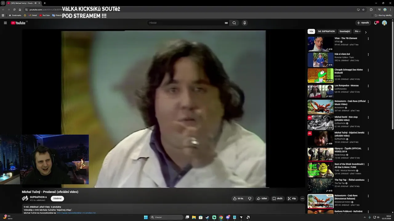Image resolution: width=394 pixels, height=221 pixels.
Task: Click the Vytvořit create button
Action: click(363, 23)
